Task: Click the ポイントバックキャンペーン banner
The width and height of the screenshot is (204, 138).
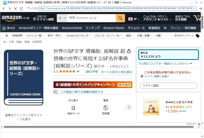Action: [93, 85]
